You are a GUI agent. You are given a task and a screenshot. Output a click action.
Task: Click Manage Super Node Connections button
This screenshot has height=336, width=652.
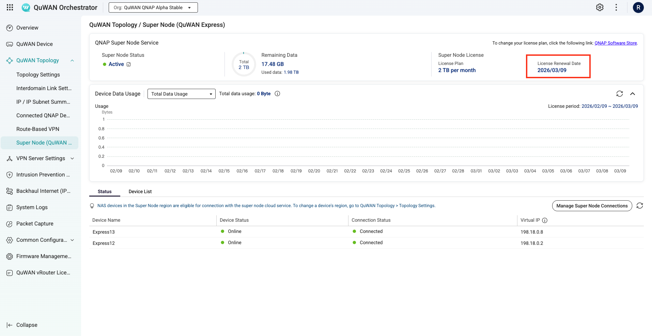pos(592,206)
